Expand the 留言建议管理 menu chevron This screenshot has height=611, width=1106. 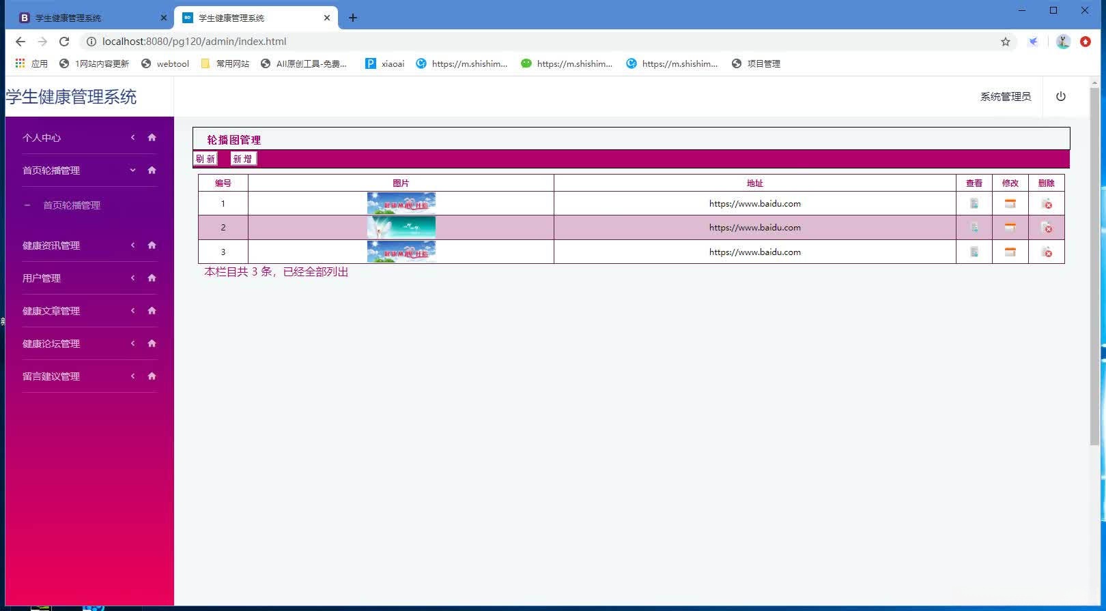pos(132,376)
